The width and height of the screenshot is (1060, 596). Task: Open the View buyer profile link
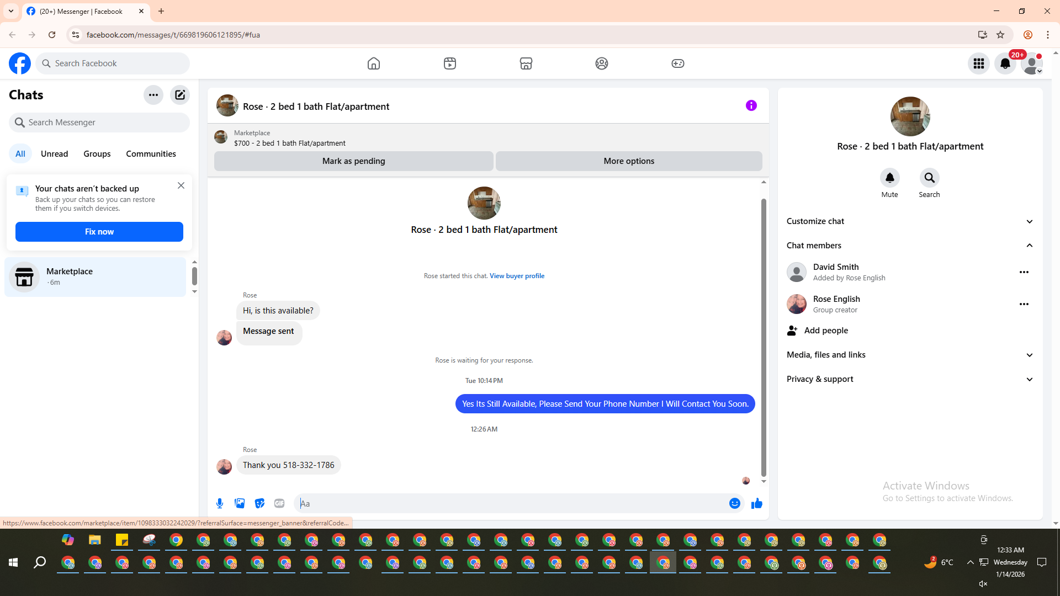[x=517, y=276]
